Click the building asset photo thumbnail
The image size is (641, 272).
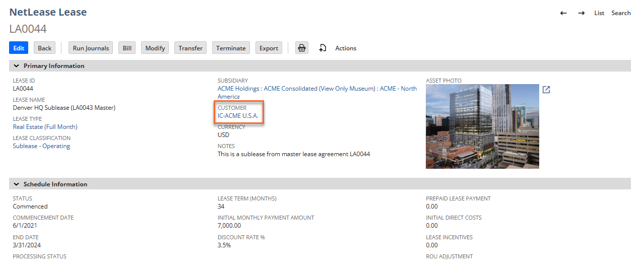point(482,126)
